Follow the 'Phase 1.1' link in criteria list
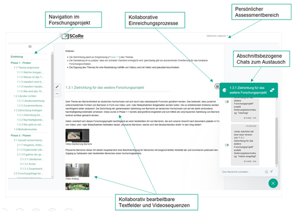This screenshot has width=294, height=215. pyautogui.click(x=114, y=57)
